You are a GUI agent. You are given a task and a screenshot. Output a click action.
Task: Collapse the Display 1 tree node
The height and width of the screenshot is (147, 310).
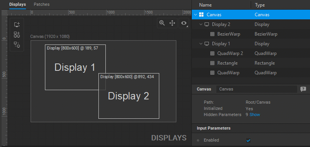coord(201,44)
